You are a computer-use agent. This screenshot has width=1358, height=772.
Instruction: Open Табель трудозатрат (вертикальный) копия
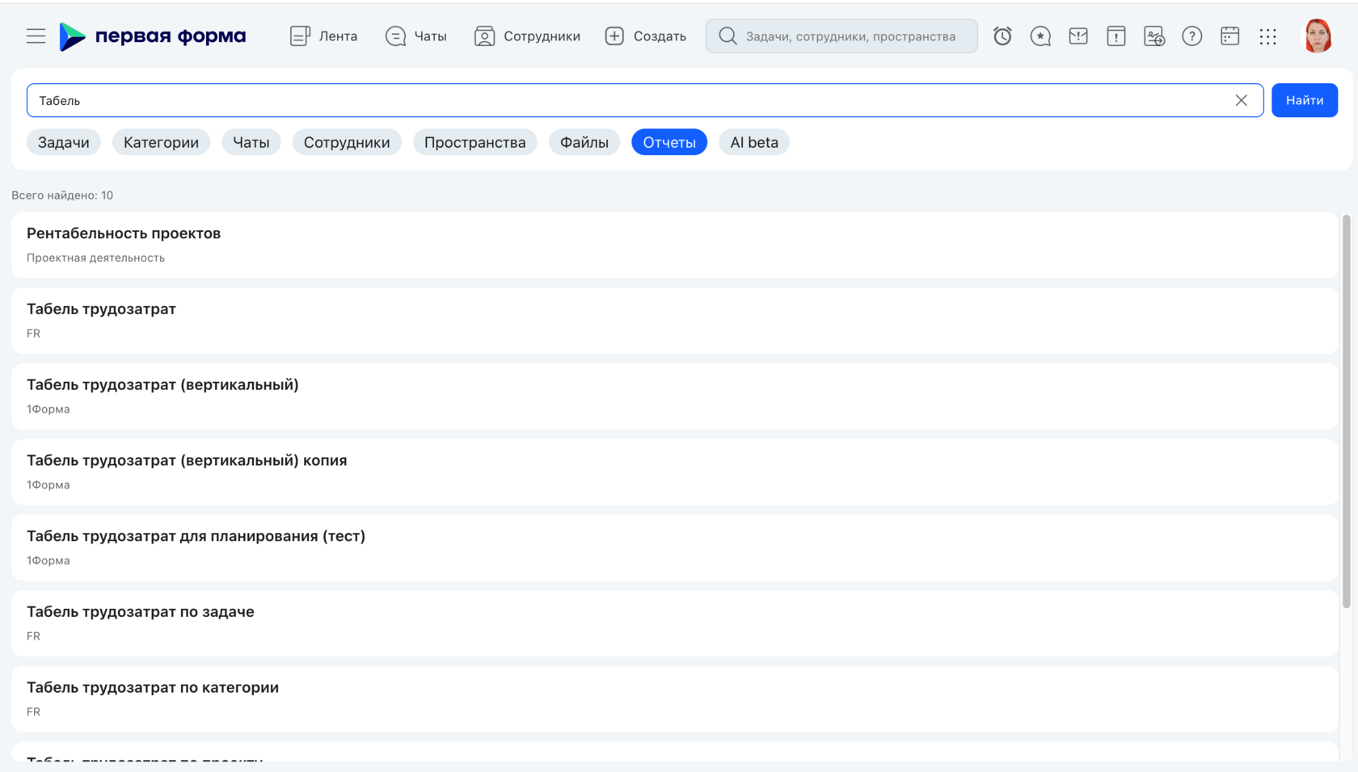click(674, 472)
